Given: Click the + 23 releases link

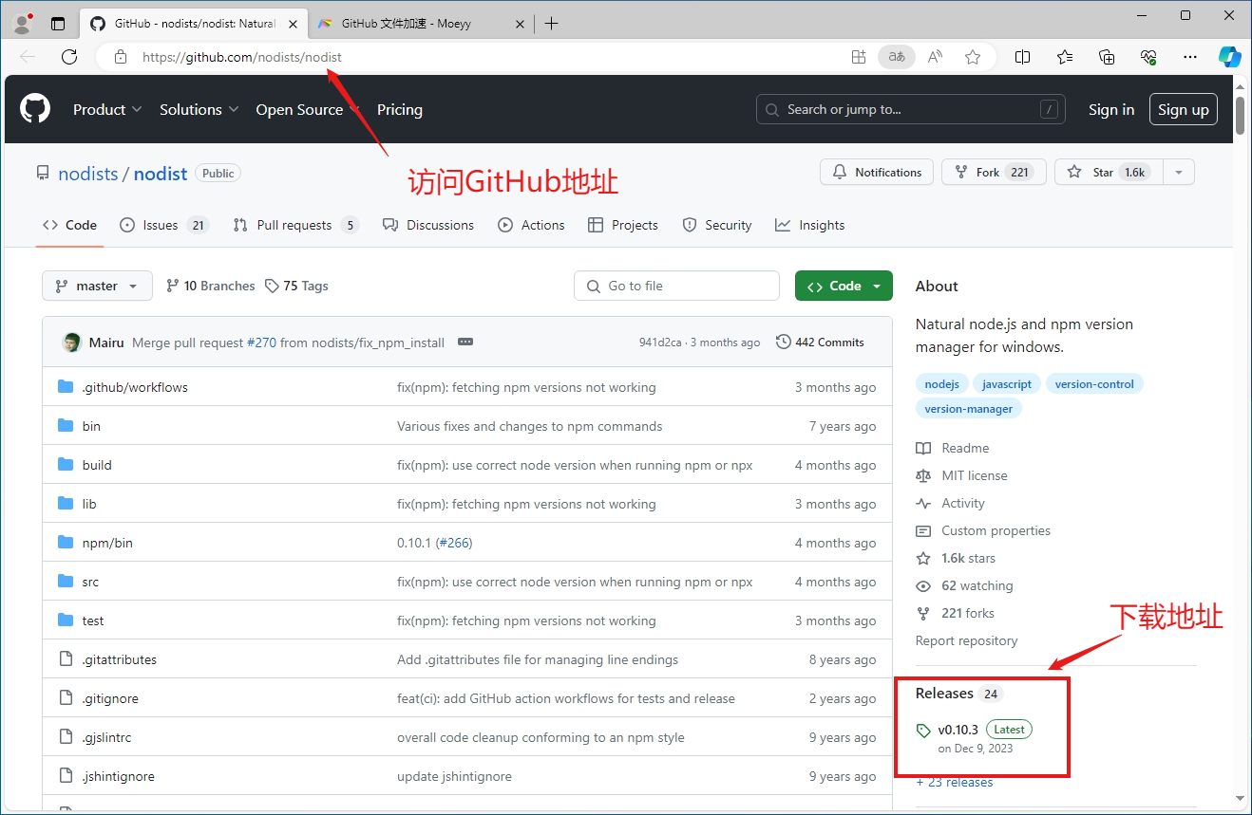Looking at the screenshot, I should [x=955, y=782].
